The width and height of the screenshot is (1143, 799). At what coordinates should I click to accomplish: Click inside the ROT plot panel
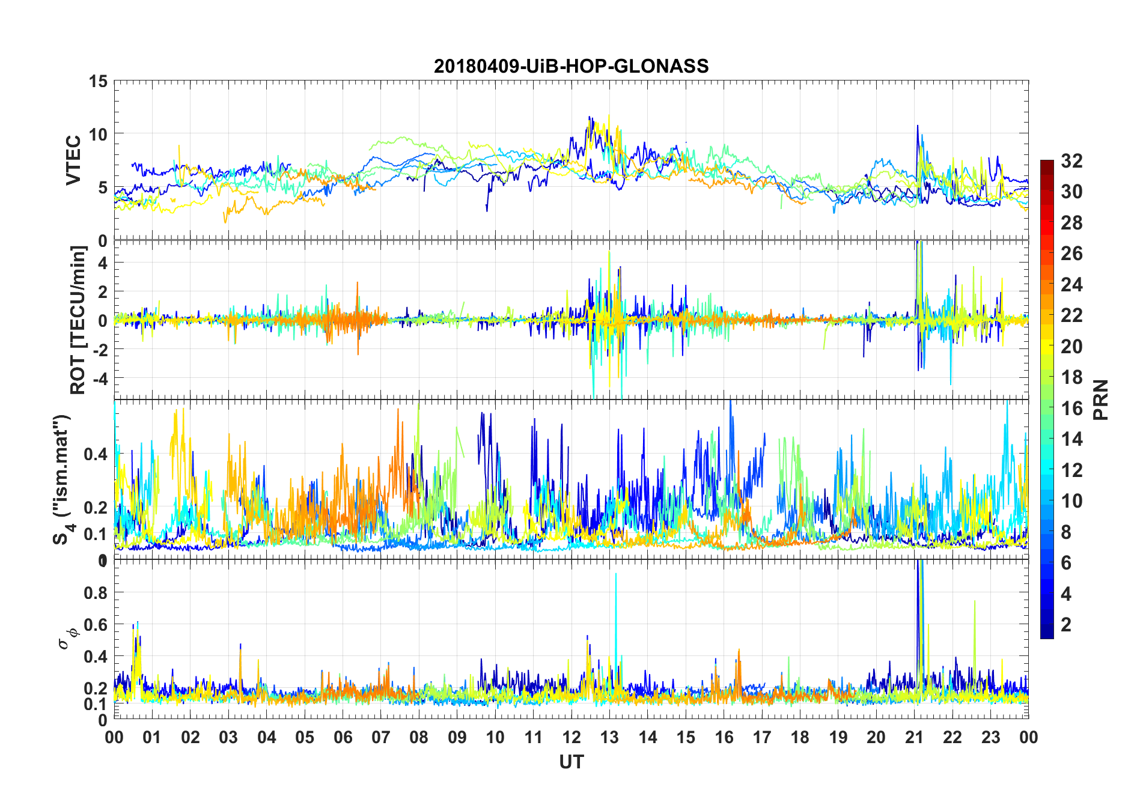pos(571,320)
